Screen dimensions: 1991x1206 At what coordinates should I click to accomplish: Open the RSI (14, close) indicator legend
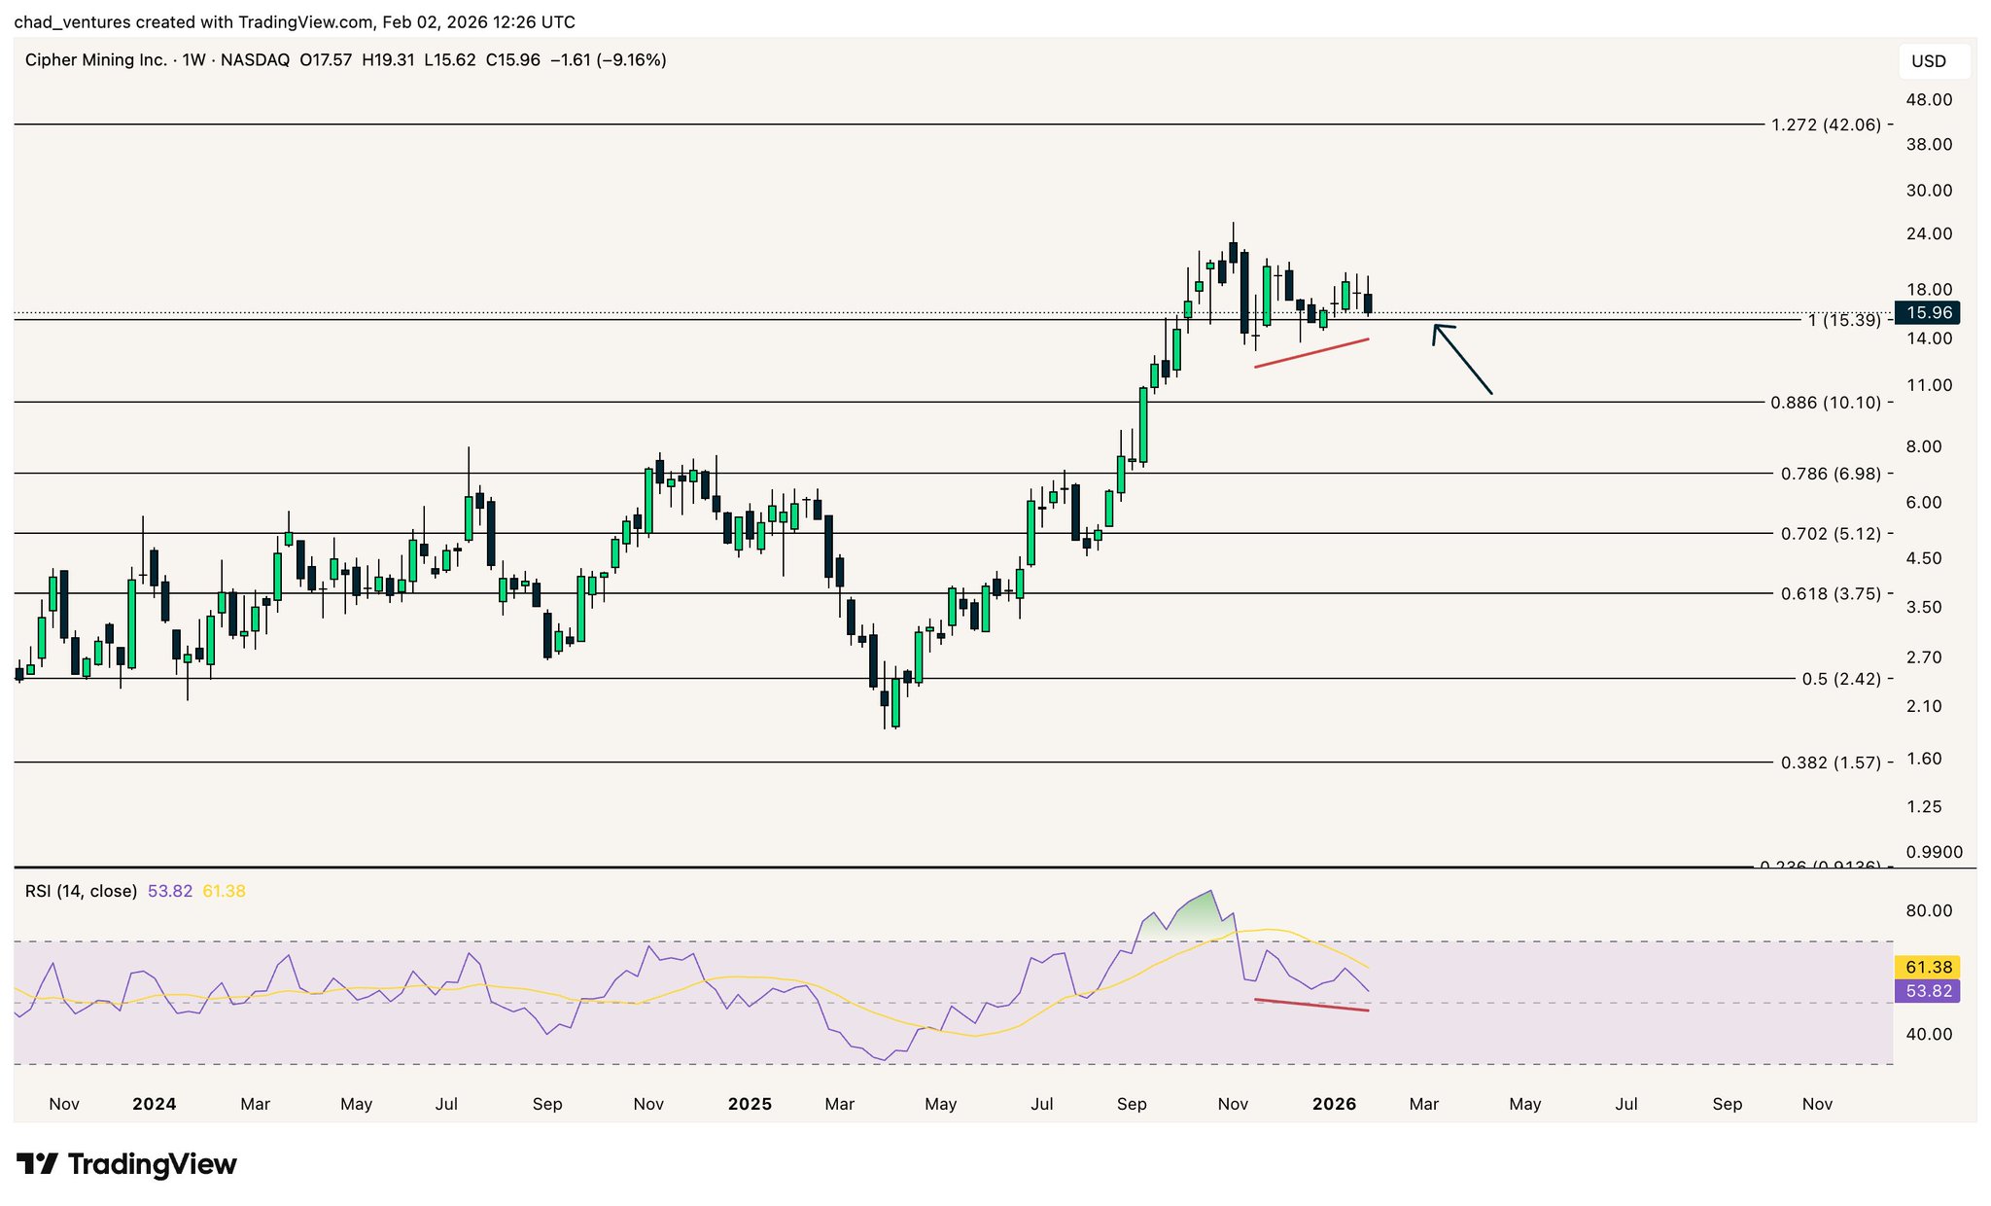coord(81,891)
